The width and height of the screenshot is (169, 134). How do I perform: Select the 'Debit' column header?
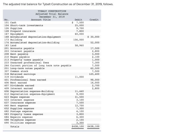[x=78, y=20]
